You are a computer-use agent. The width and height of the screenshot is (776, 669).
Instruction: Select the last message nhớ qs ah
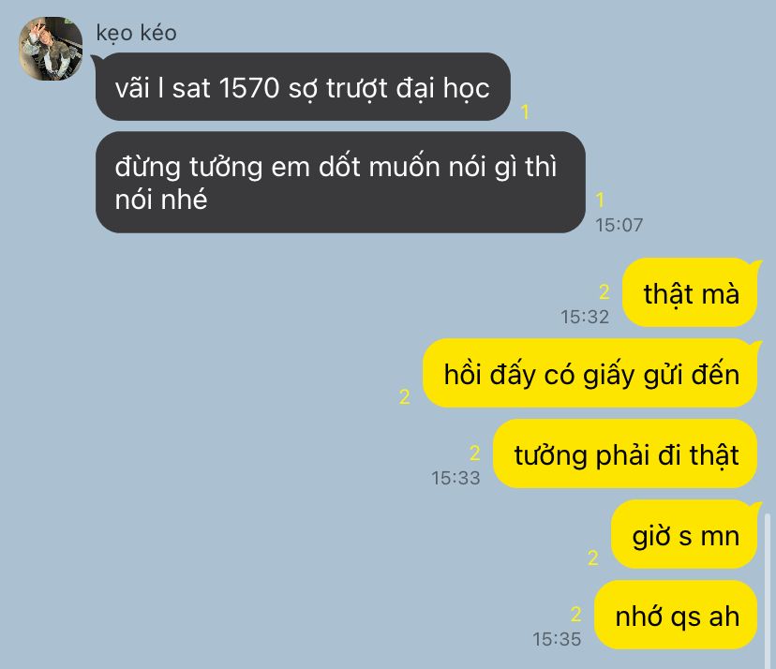tap(677, 615)
